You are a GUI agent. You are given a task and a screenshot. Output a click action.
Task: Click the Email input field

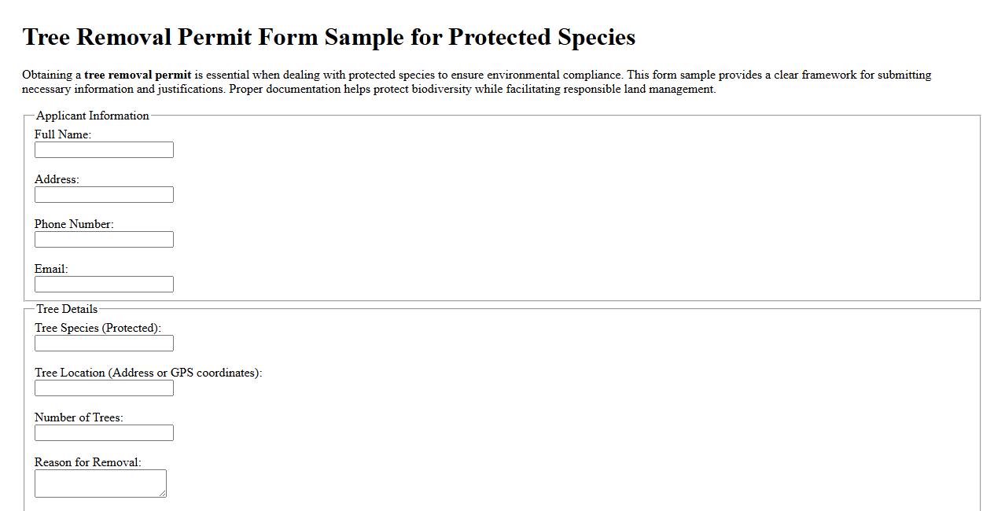[x=103, y=284]
